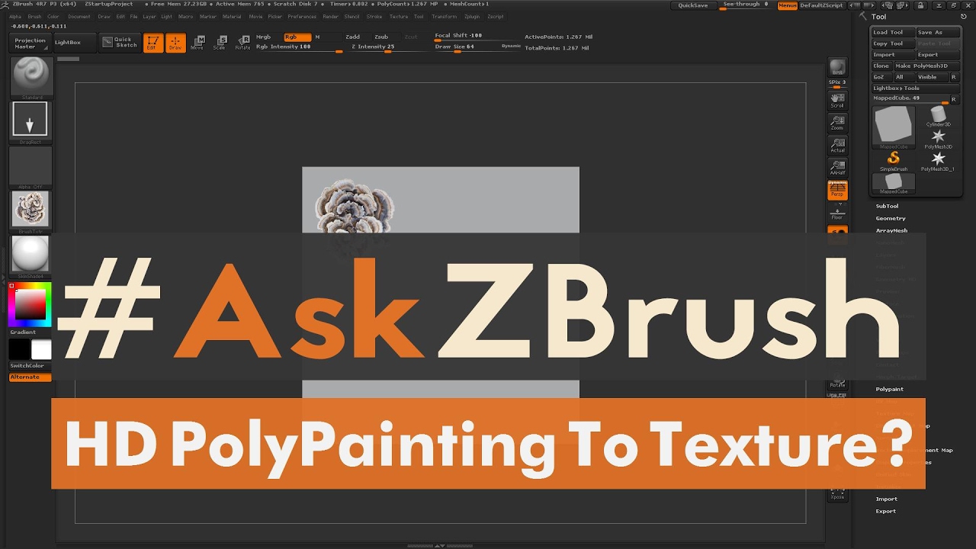Open the Menus toggle in title bar
The width and height of the screenshot is (976, 549).
[788, 5]
